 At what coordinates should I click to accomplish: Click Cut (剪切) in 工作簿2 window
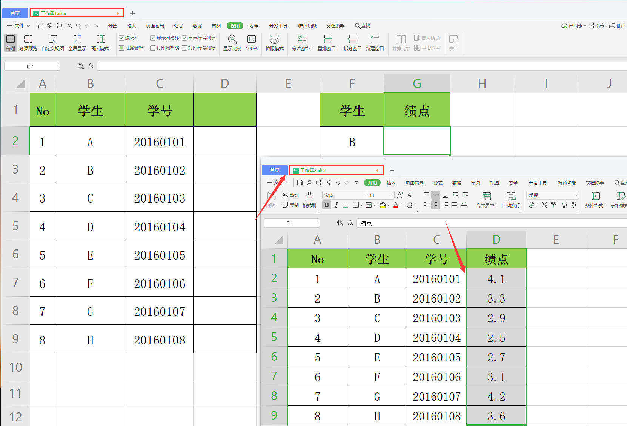point(290,195)
